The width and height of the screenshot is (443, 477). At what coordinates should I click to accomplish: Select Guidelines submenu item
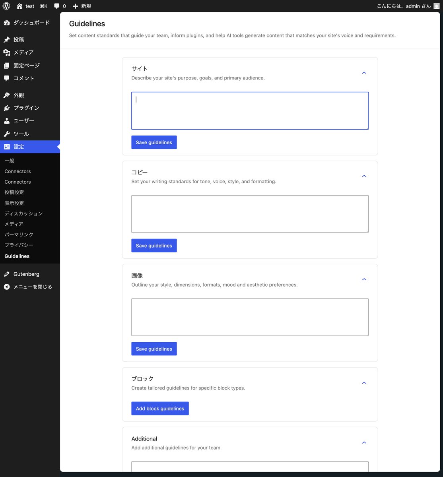[x=17, y=256]
